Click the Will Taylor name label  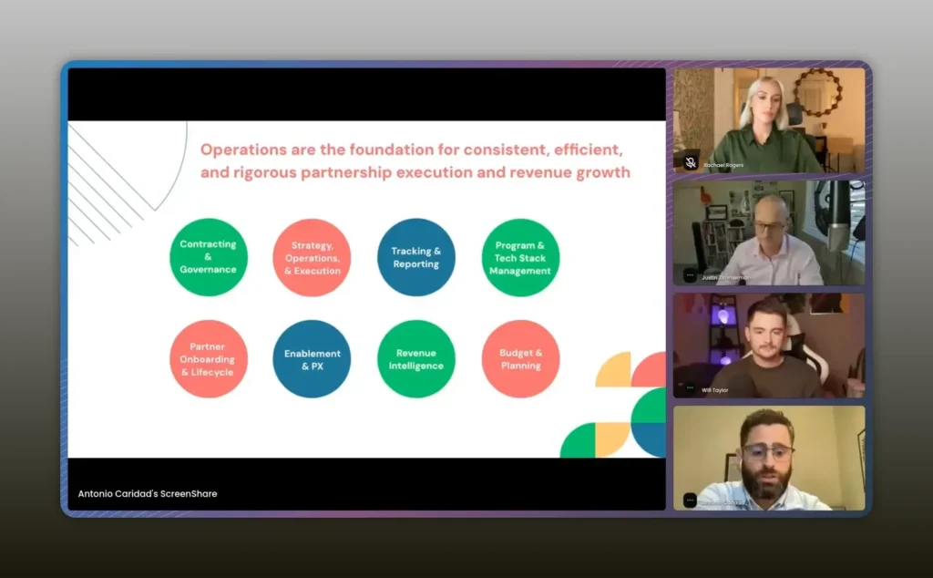715,390
